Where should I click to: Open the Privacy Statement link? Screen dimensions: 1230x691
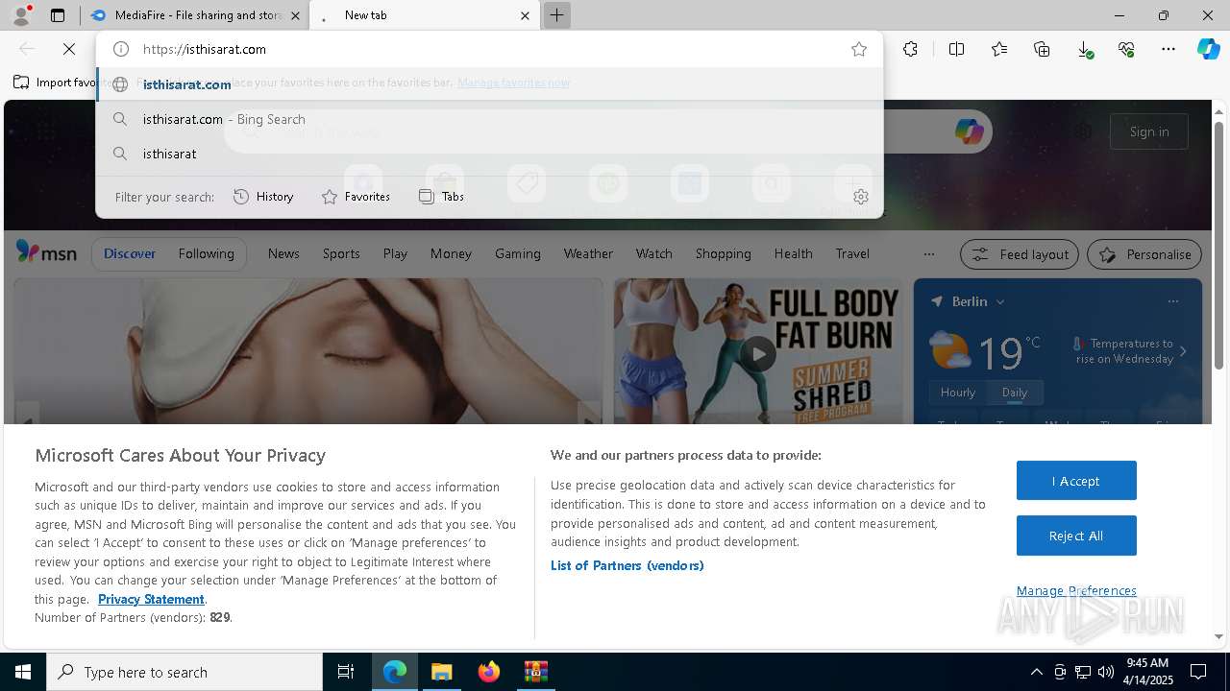[x=151, y=599]
